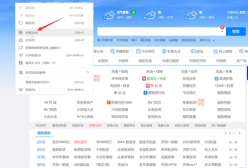Click the 阿里巴巴1688 orange logo icon
Viewport: 248px width, 168px height.
[x=109, y=102]
